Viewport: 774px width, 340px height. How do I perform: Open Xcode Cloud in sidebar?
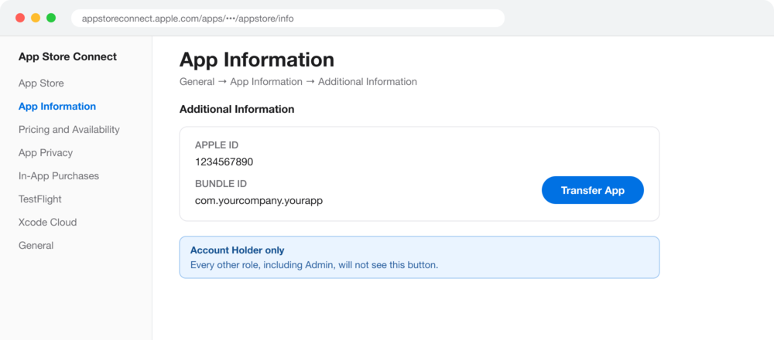47,223
